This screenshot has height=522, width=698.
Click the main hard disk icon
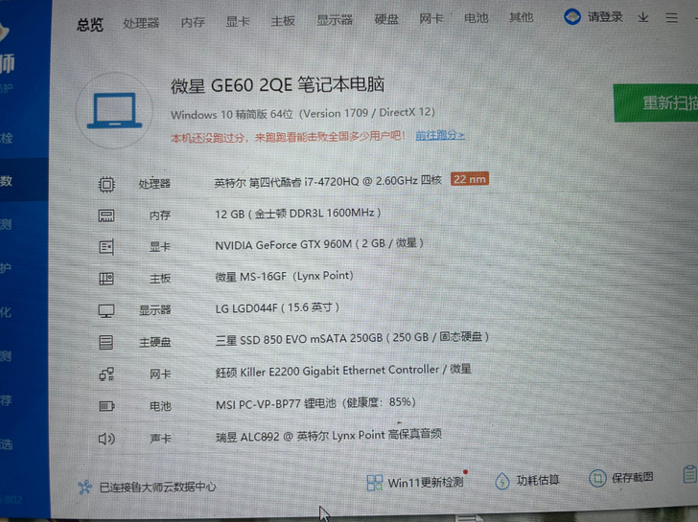click(x=105, y=342)
